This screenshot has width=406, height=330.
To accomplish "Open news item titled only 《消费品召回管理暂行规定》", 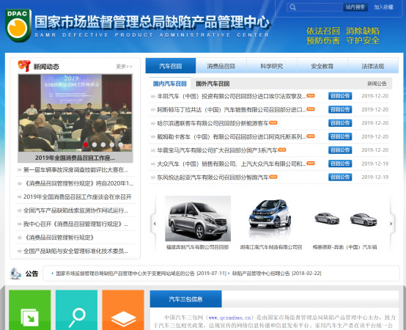I will coord(59,238).
